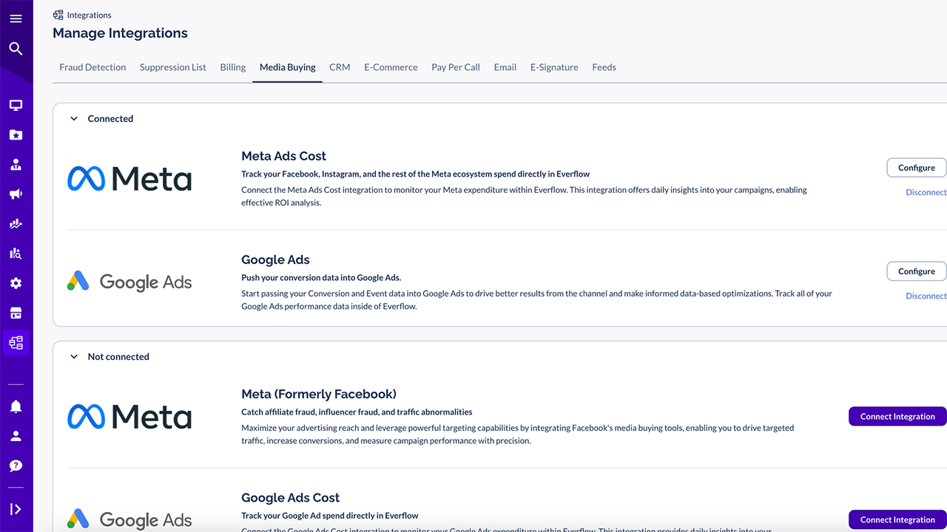Open the marketplace storefront icon
The width and height of the screenshot is (947, 532).
16,312
